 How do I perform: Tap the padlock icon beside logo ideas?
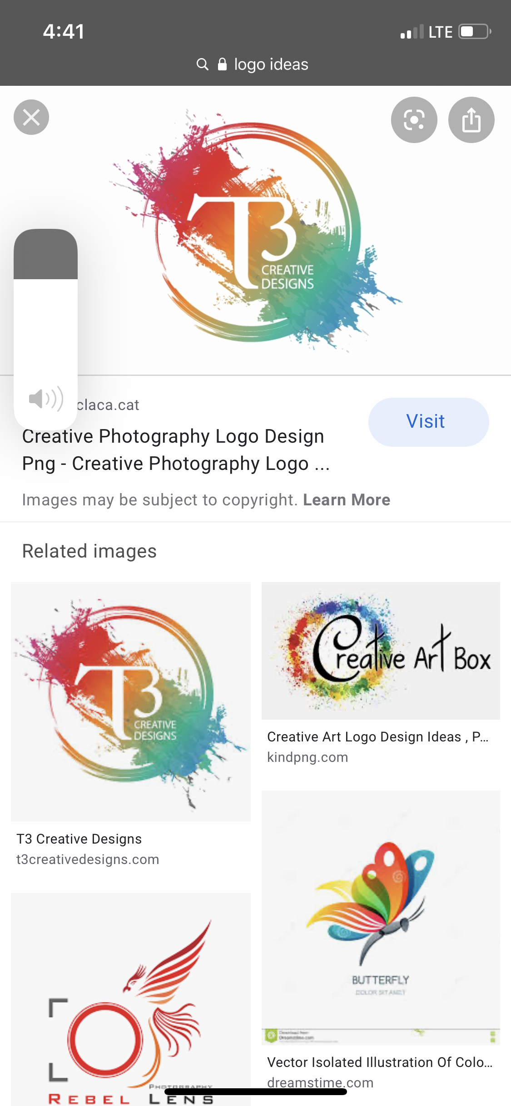point(222,64)
